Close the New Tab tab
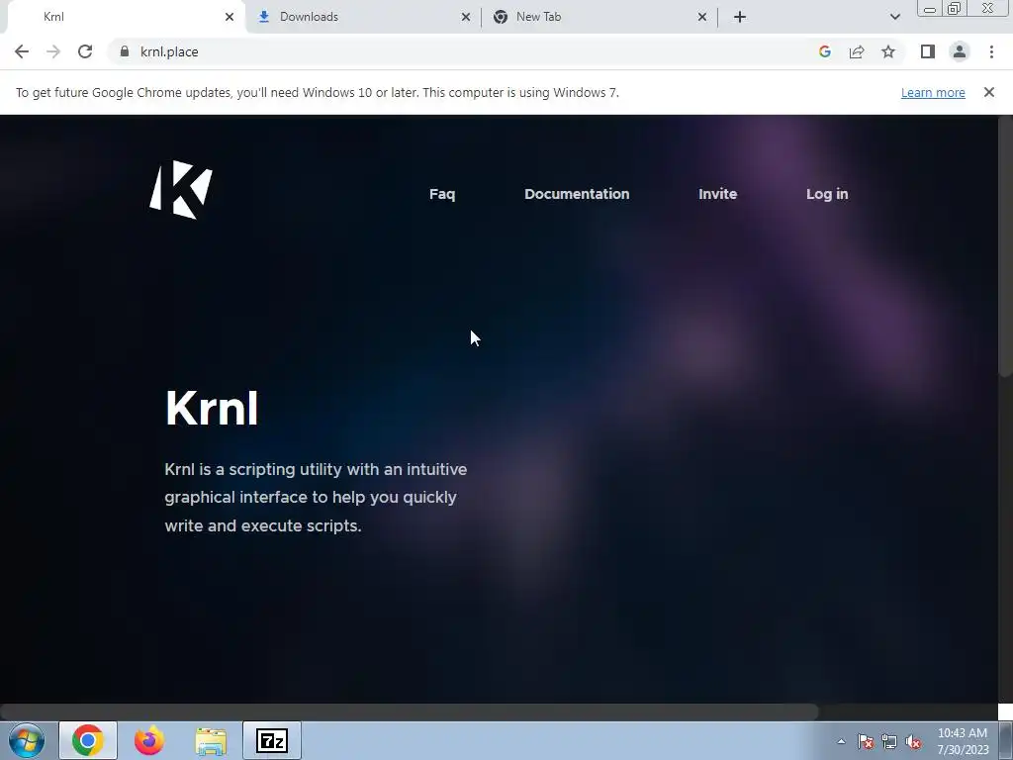The height and width of the screenshot is (760, 1013). (702, 17)
